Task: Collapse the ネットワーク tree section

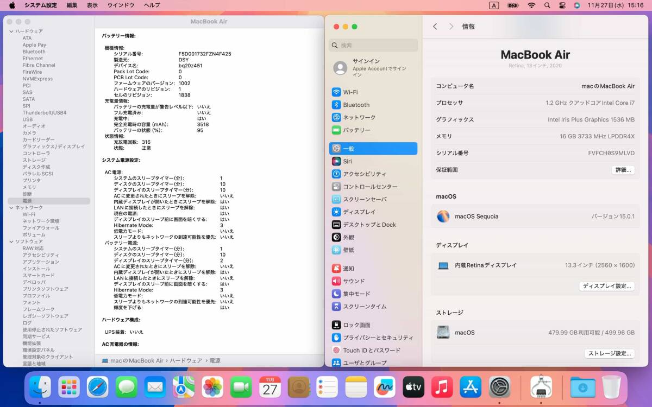Action: [x=11, y=208]
